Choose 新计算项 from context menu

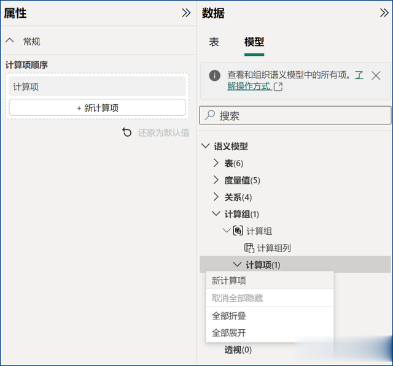(270, 280)
